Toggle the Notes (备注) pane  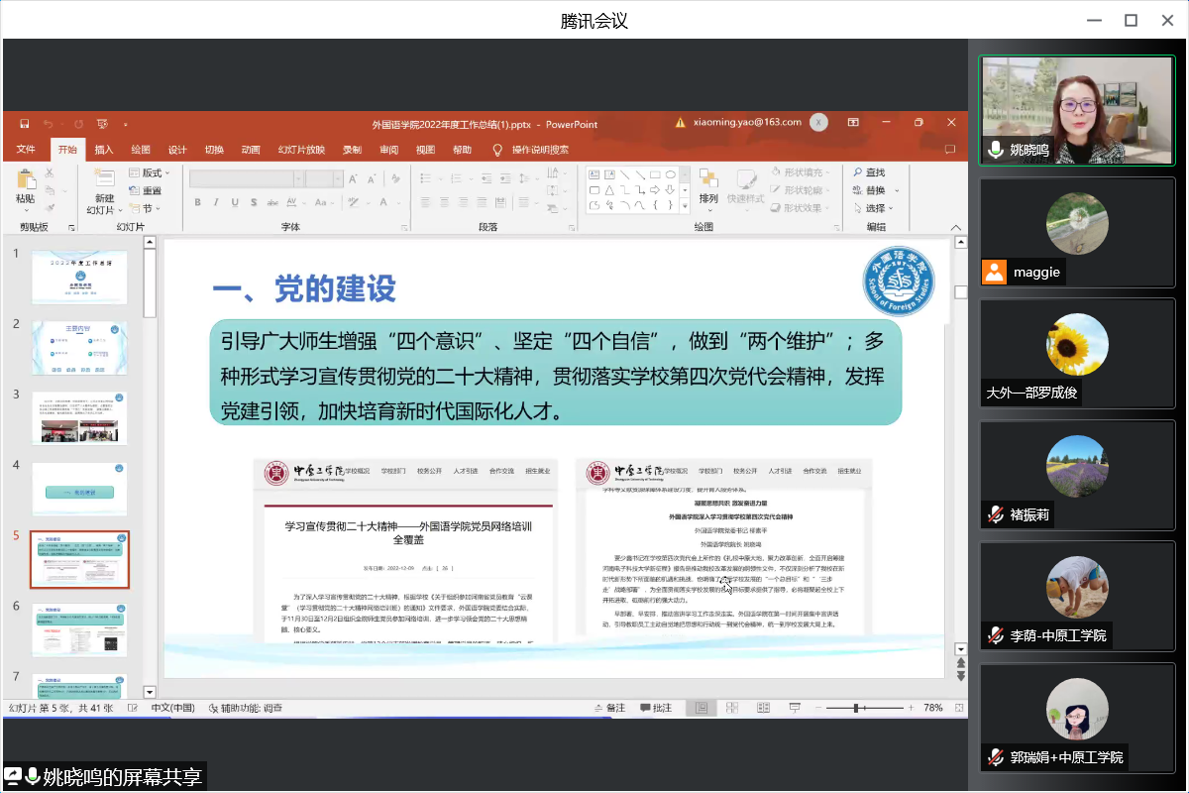click(x=607, y=708)
